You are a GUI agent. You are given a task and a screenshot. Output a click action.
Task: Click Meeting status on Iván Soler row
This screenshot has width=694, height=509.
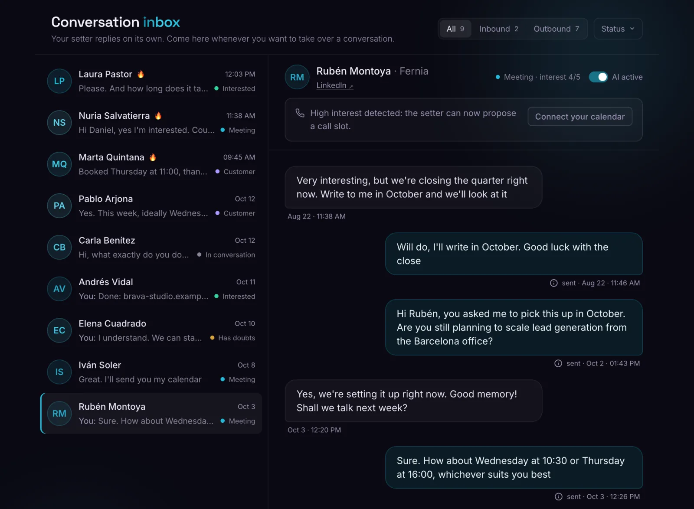coord(238,379)
